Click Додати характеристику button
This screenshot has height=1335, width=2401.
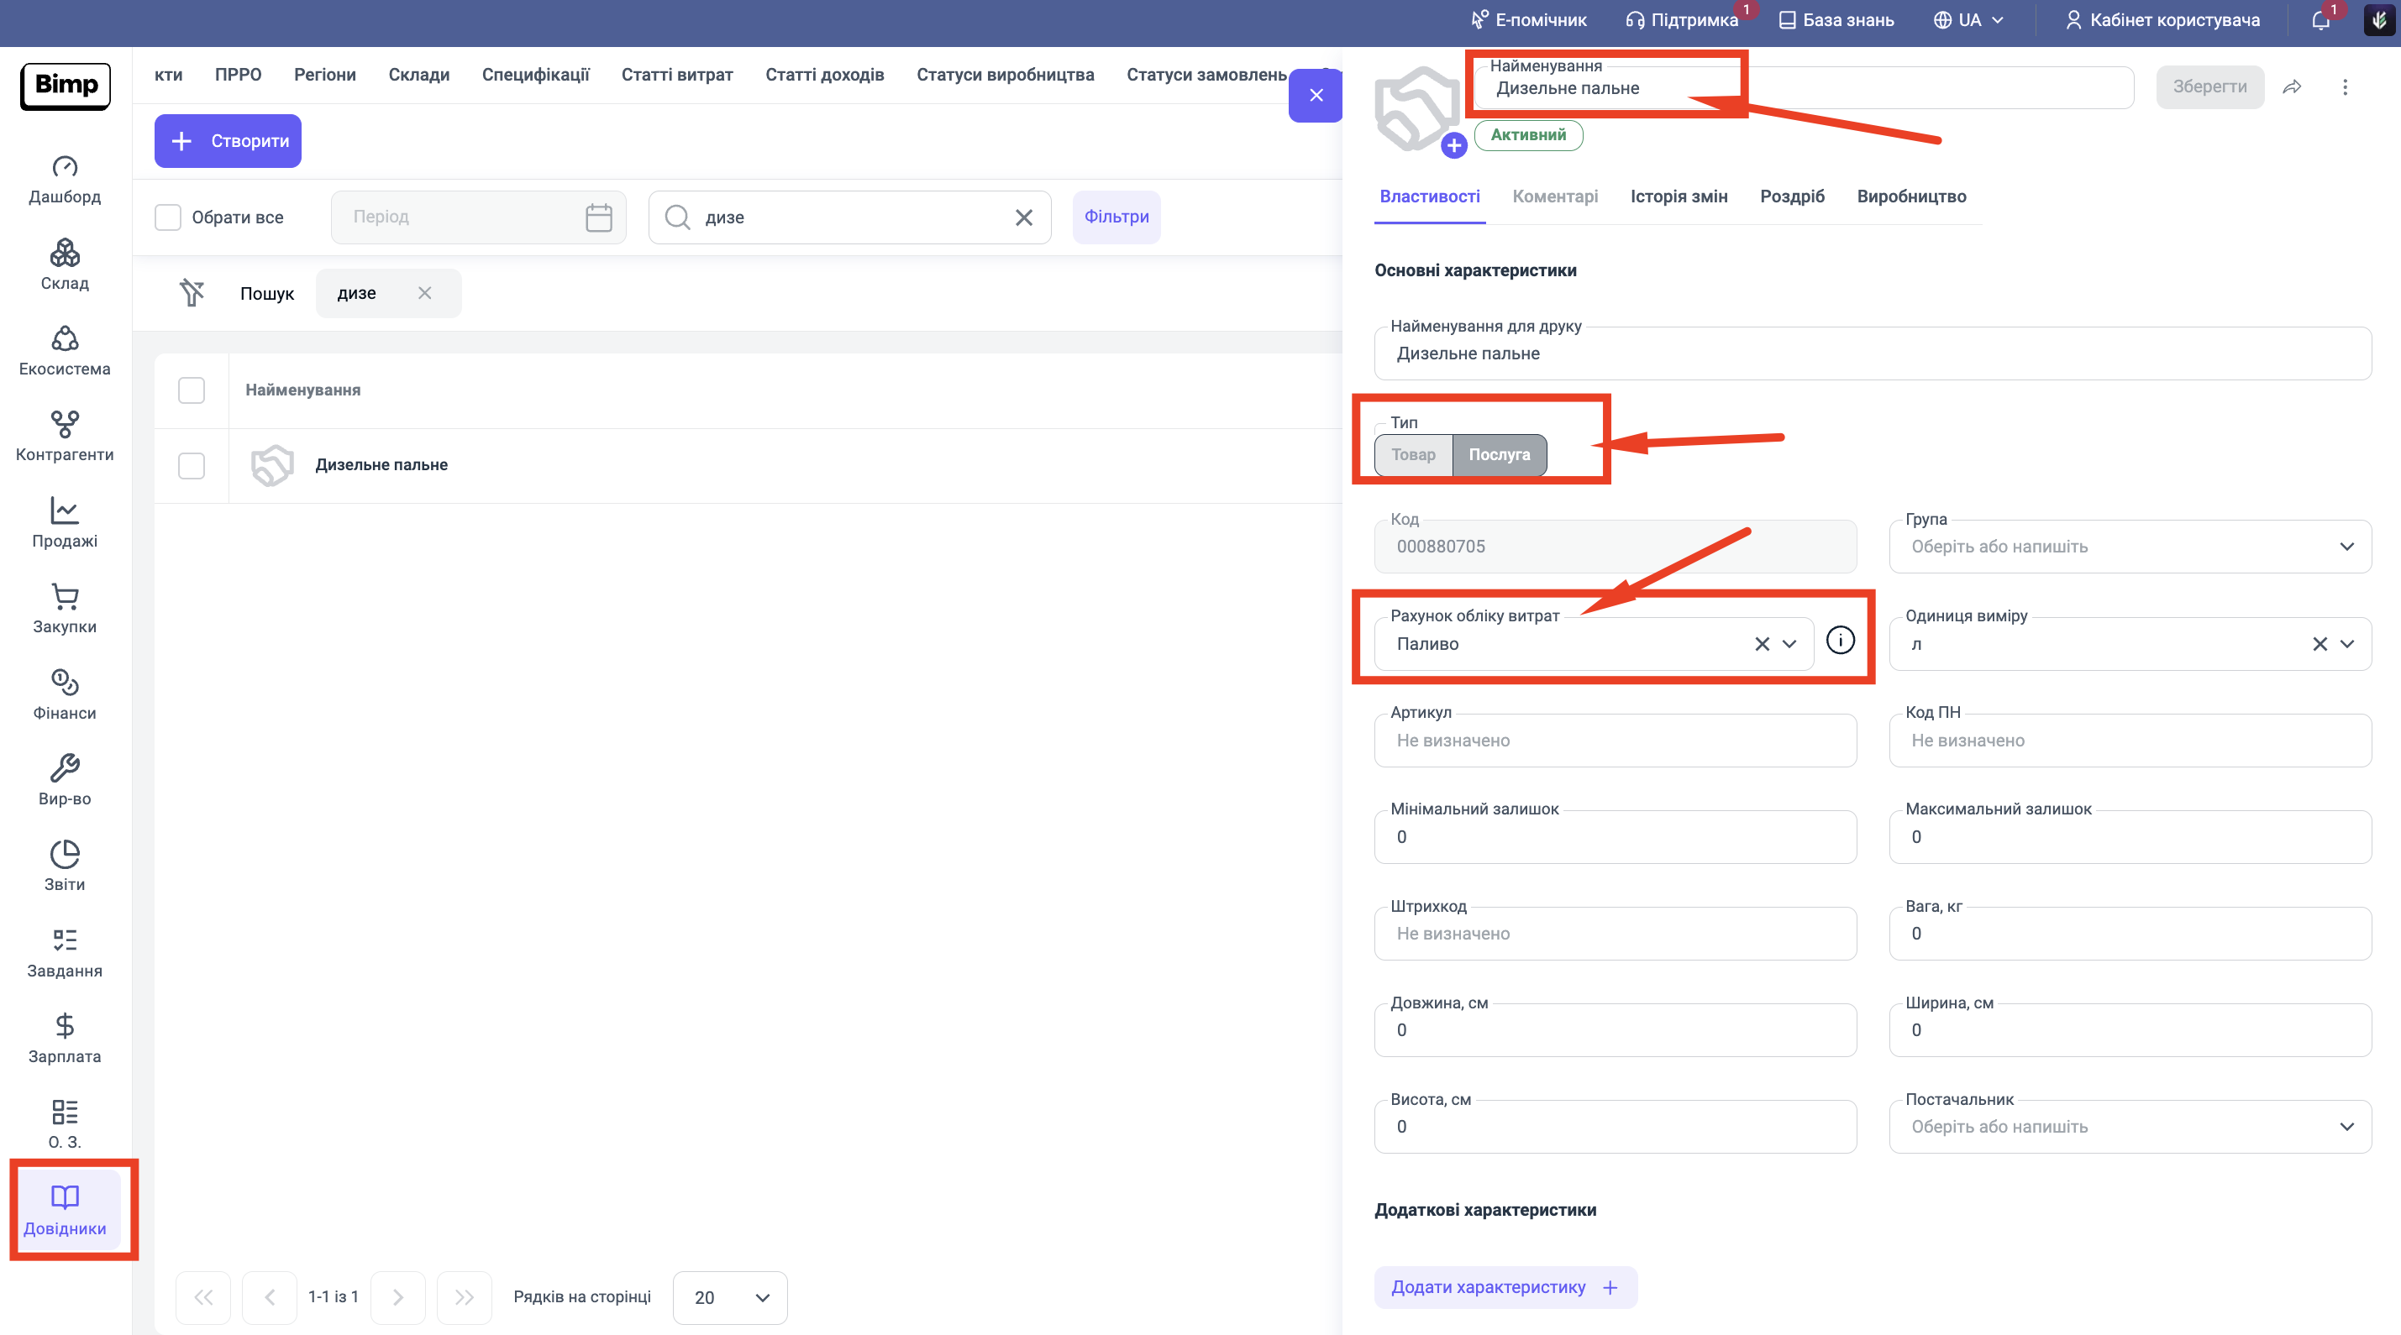pyautogui.click(x=1505, y=1287)
